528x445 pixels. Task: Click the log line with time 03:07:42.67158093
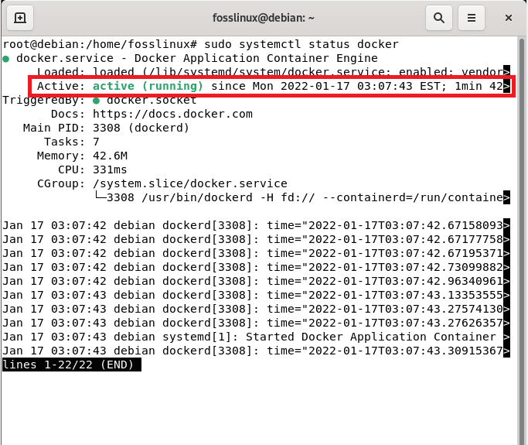tap(256, 225)
